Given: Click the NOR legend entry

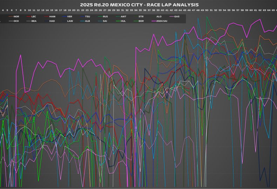Looking at the screenshot, I should coord(16,16).
